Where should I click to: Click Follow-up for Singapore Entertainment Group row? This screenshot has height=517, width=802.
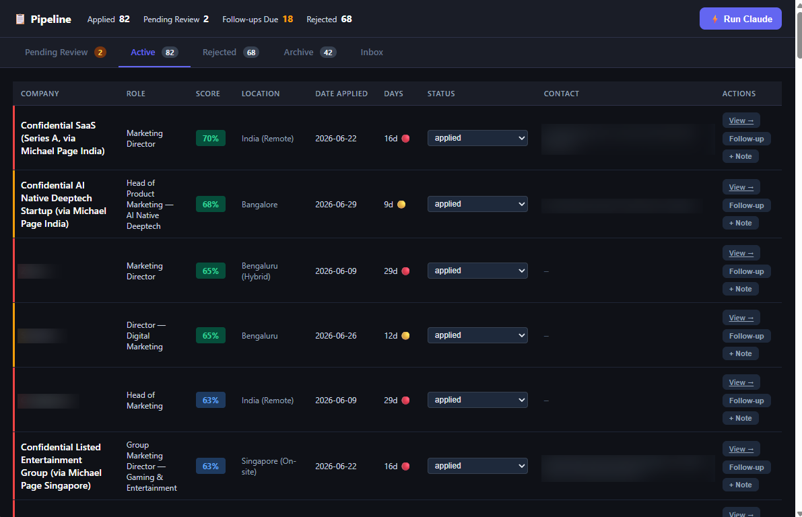point(746,467)
